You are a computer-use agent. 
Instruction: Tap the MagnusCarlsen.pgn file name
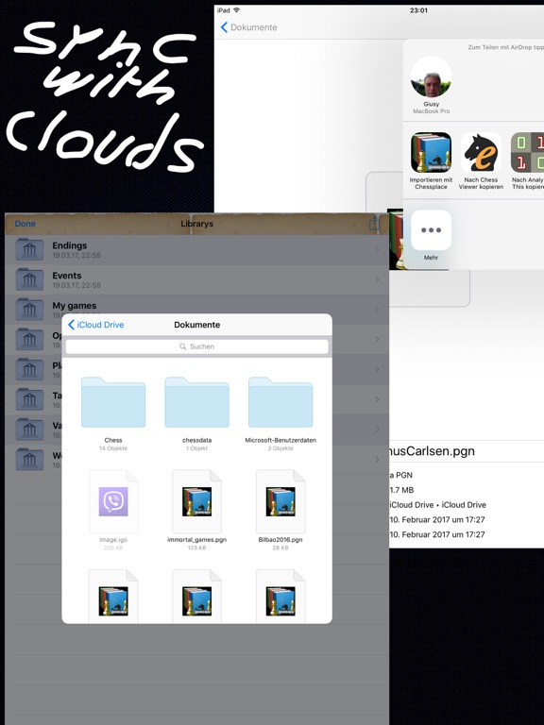[x=433, y=451]
